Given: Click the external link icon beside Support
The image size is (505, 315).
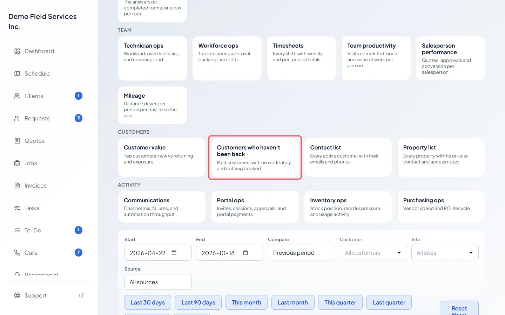Looking at the screenshot, I should click(x=81, y=295).
